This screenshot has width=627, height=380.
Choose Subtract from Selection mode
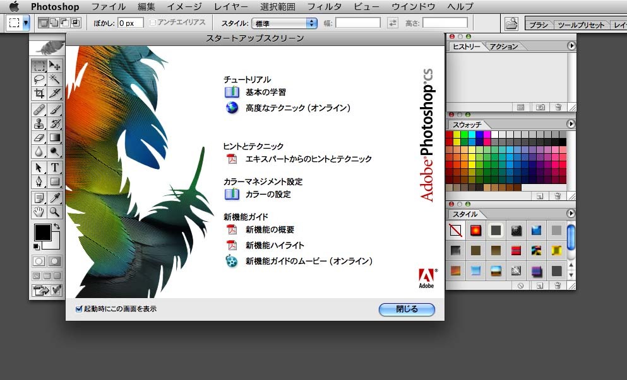pyautogui.click(x=65, y=23)
